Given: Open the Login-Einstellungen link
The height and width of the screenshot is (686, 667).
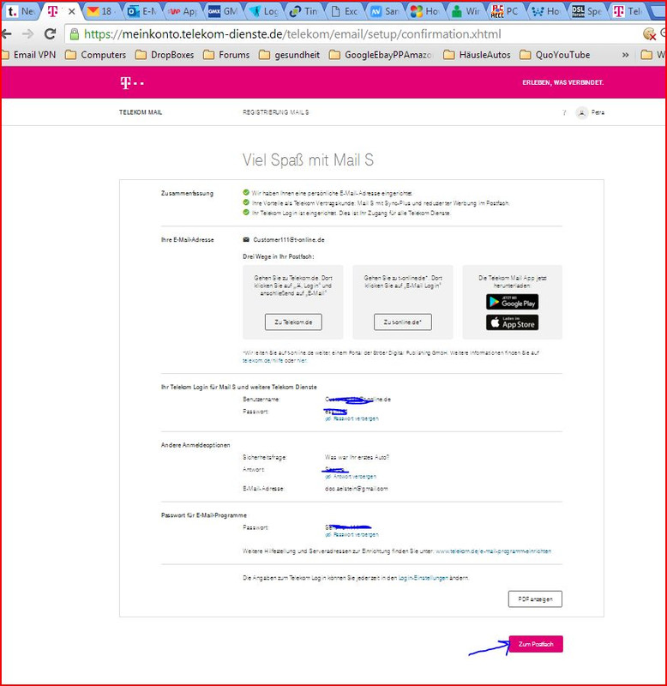Looking at the screenshot, I should coord(423,578).
